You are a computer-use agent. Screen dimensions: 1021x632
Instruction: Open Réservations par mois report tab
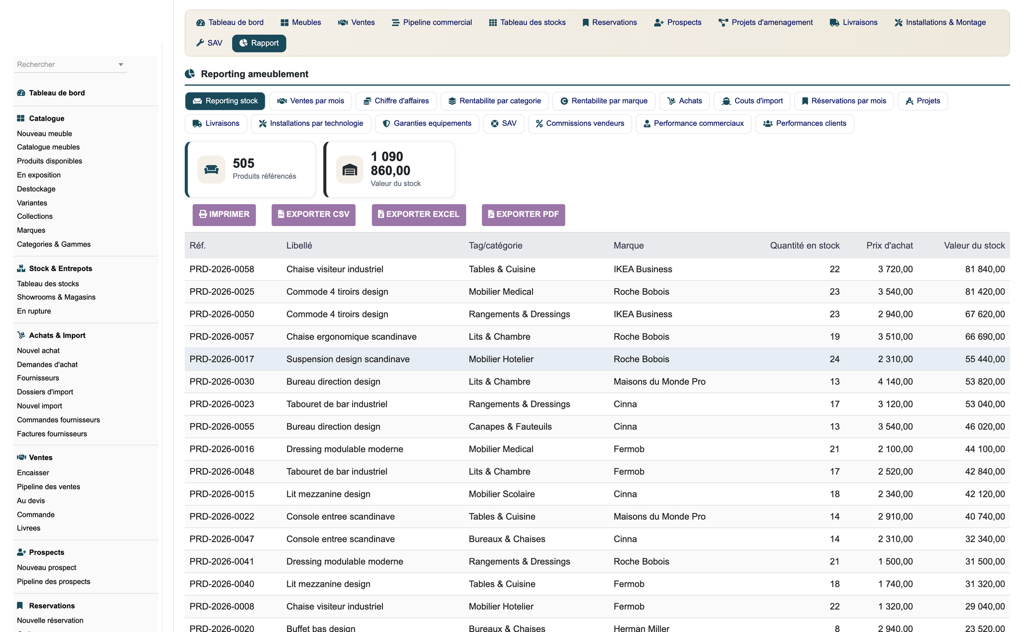tap(844, 101)
